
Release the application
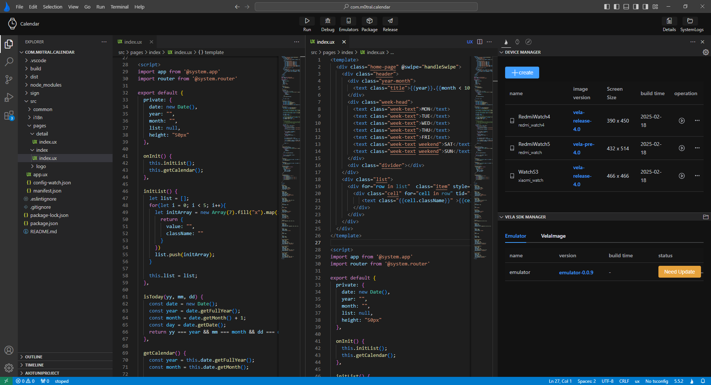pyautogui.click(x=390, y=24)
